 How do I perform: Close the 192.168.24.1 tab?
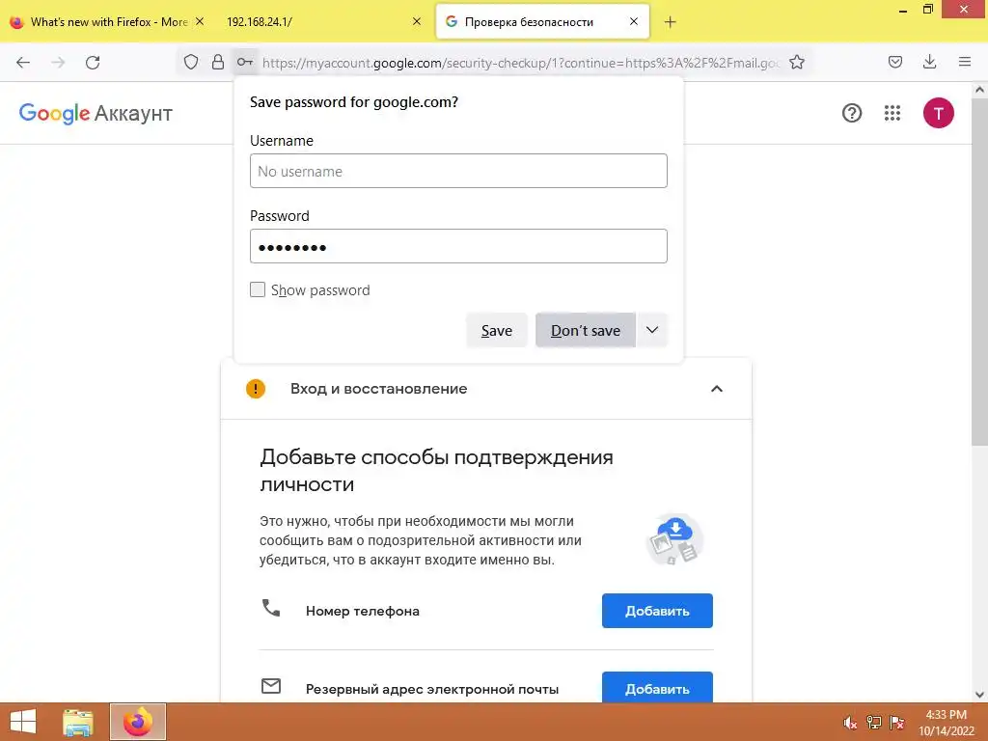pyautogui.click(x=417, y=21)
